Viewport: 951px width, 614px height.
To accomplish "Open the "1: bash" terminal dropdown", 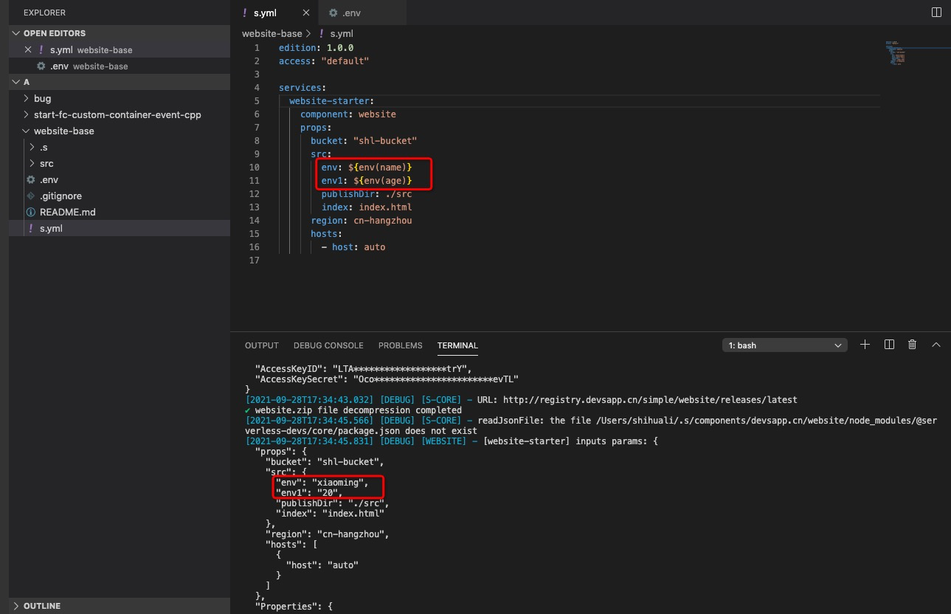I will pyautogui.click(x=784, y=345).
